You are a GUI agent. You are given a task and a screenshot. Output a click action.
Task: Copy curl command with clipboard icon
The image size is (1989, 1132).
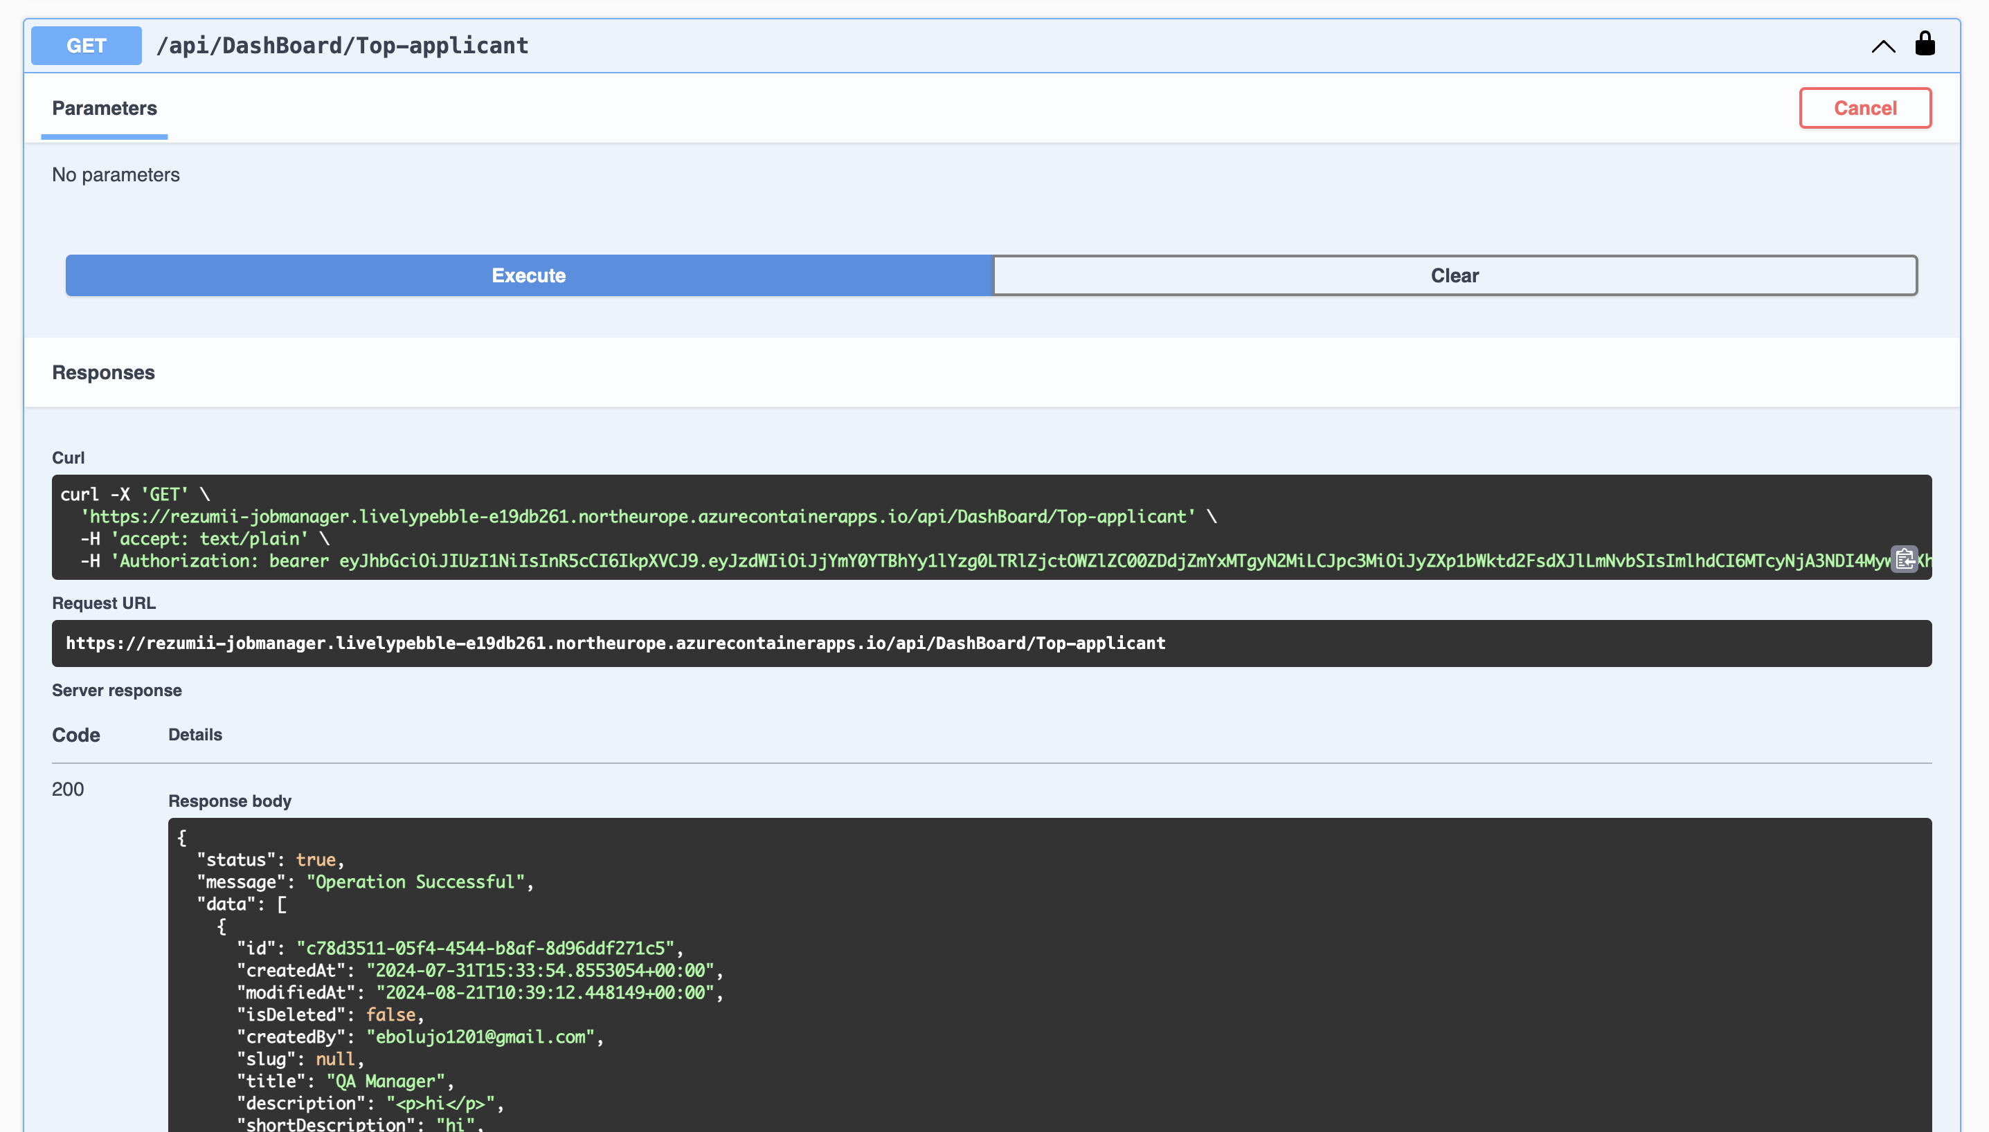1905,559
